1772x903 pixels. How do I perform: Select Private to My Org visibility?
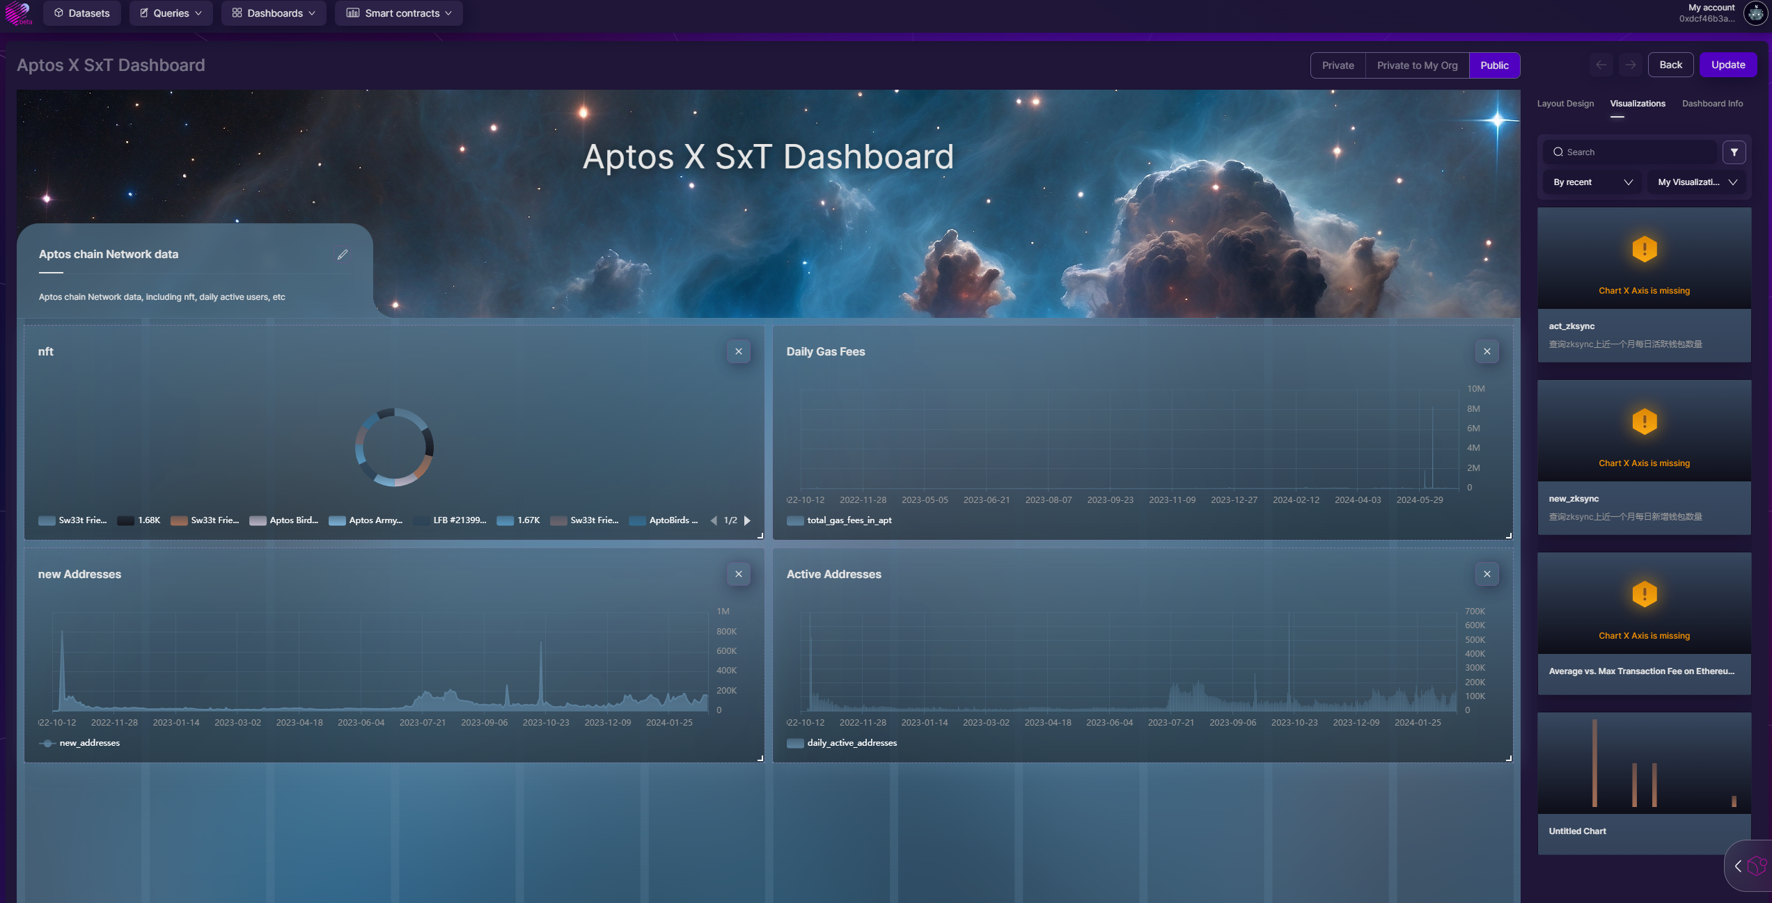pos(1417,65)
